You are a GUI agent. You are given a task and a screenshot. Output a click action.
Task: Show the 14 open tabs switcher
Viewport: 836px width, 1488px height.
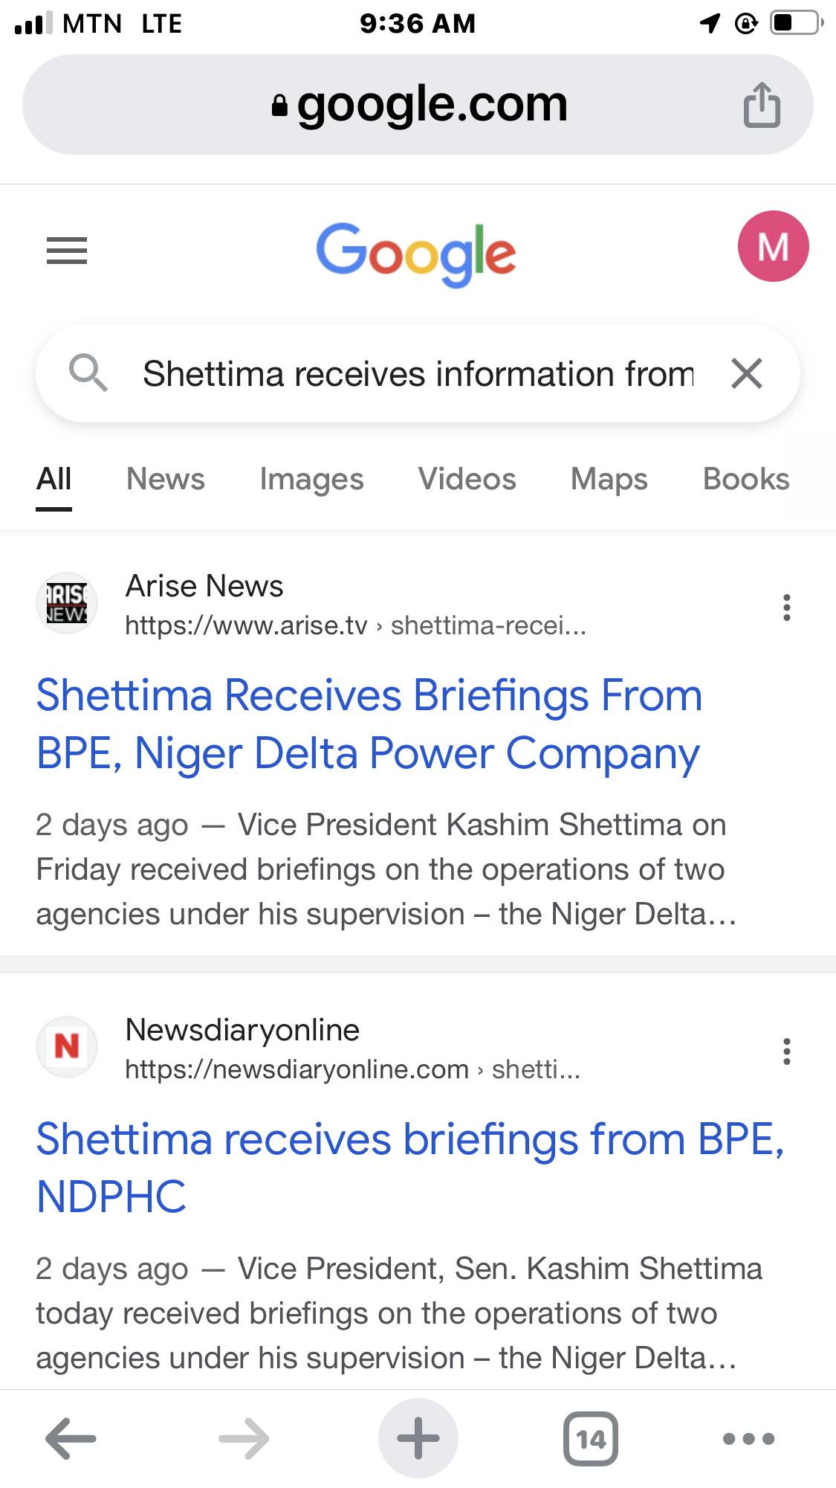click(x=591, y=1439)
